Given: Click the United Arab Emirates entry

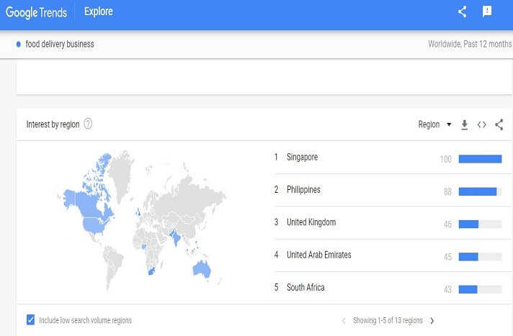Looking at the screenshot, I should coord(319,255).
